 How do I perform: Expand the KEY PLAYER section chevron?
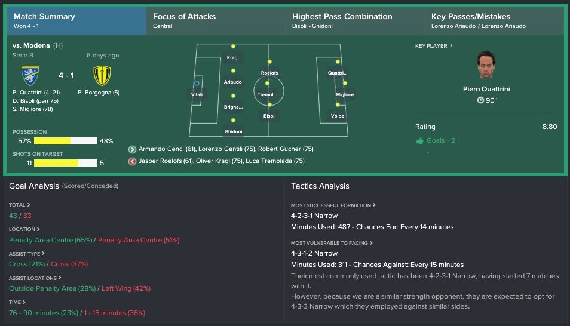pos(451,45)
